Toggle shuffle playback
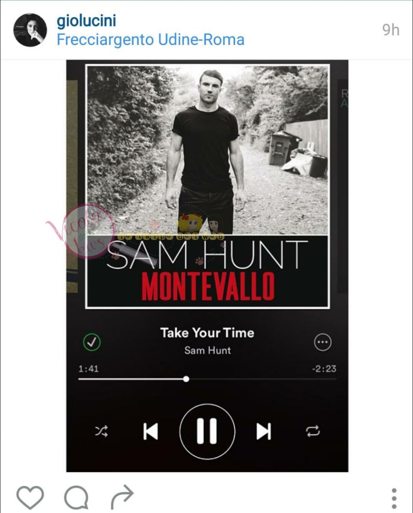Viewport: 413px width, 513px height. coord(101,431)
